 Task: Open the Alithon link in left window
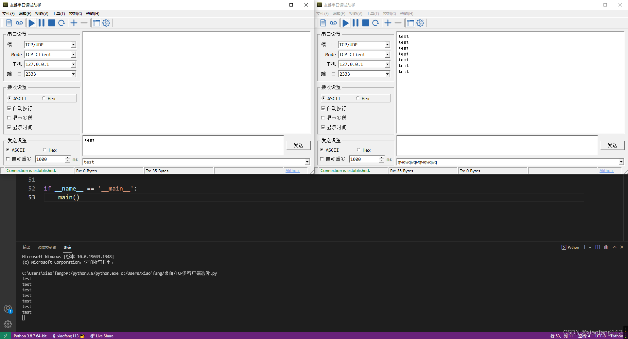[x=292, y=171]
